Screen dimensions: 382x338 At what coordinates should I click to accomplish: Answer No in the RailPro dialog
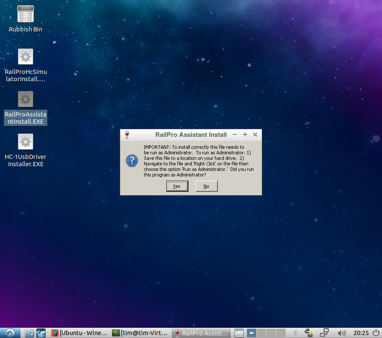[206, 186]
